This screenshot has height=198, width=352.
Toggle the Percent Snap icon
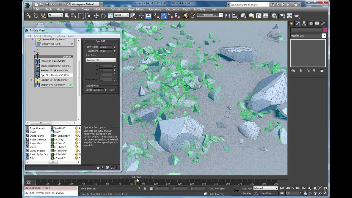point(170,16)
